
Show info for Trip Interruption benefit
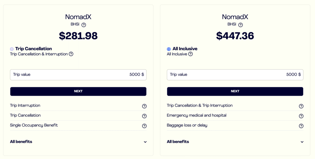tap(144, 106)
